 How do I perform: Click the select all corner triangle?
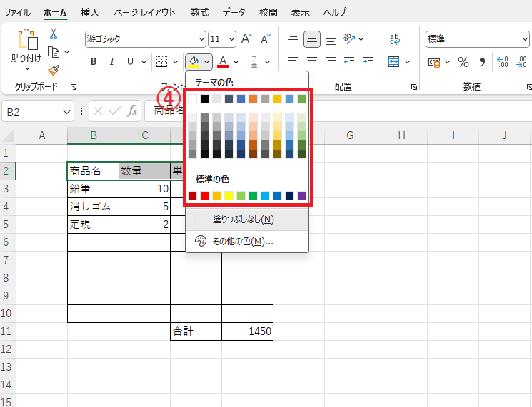point(7,135)
